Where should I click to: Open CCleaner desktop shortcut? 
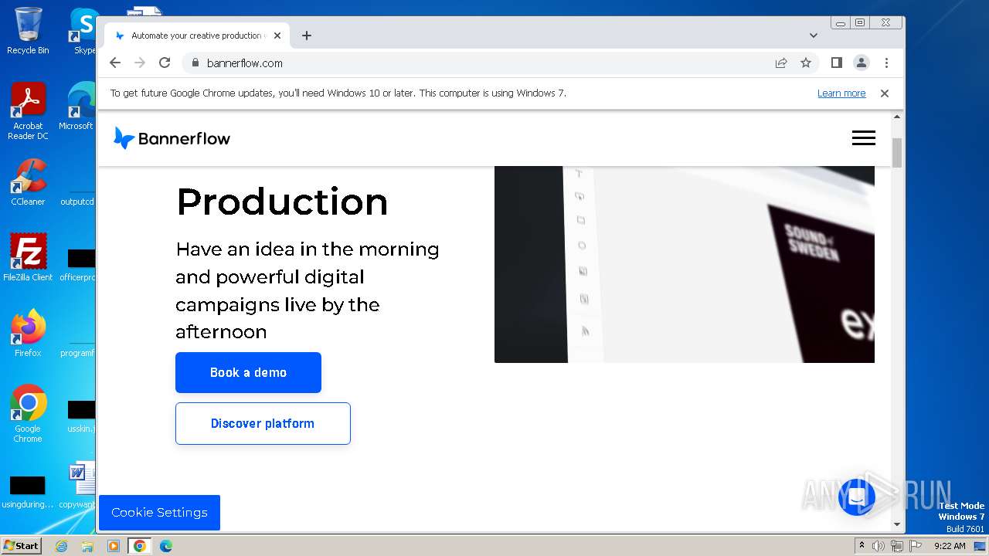point(28,182)
